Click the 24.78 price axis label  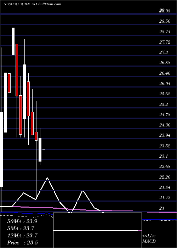(165, 115)
